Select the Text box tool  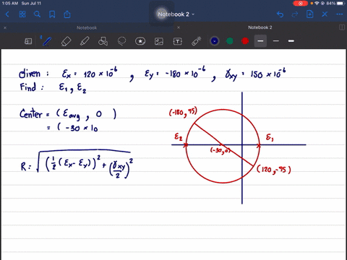pos(178,41)
